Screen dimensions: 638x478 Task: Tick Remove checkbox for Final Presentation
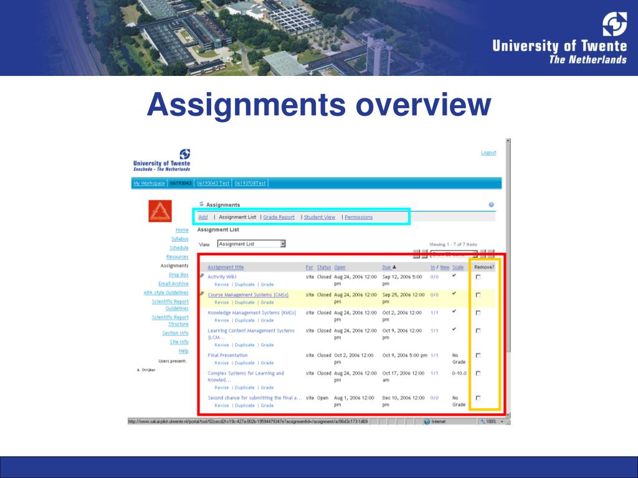point(478,355)
